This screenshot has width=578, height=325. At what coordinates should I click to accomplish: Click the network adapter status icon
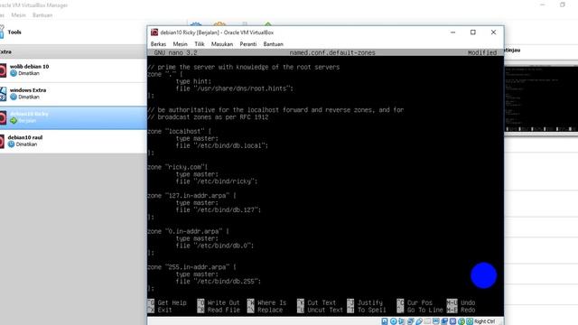click(x=410, y=321)
